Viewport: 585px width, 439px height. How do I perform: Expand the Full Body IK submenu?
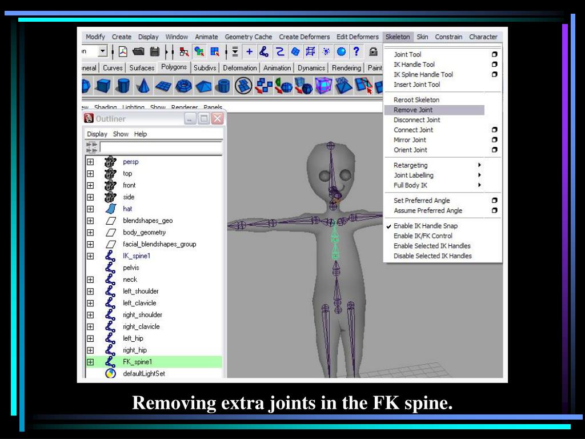pos(479,185)
